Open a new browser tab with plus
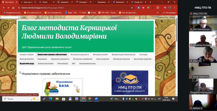Image resolution: width=217 pixels, height=111 pixels. pyautogui.click(x=150, y=2)
